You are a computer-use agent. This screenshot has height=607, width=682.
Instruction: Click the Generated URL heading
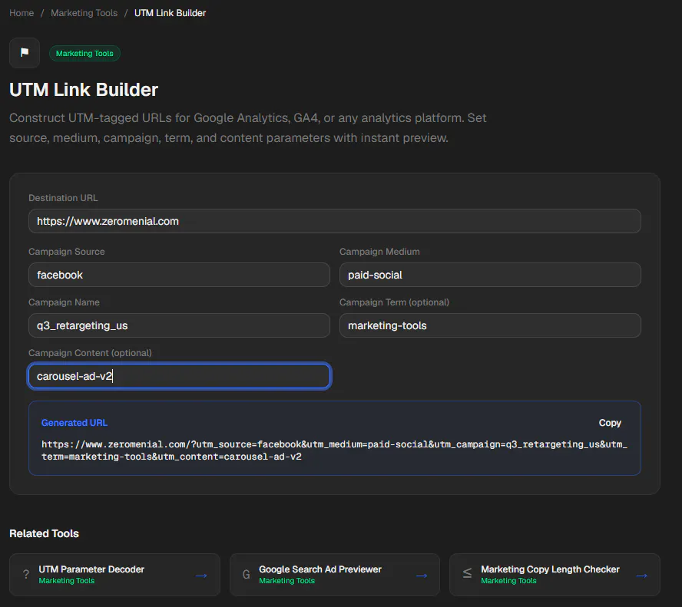coord(74,423)
